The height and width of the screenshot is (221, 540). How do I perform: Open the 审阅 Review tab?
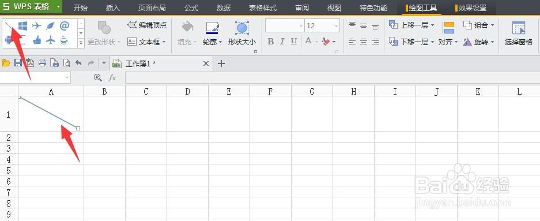tap(302, 8)
